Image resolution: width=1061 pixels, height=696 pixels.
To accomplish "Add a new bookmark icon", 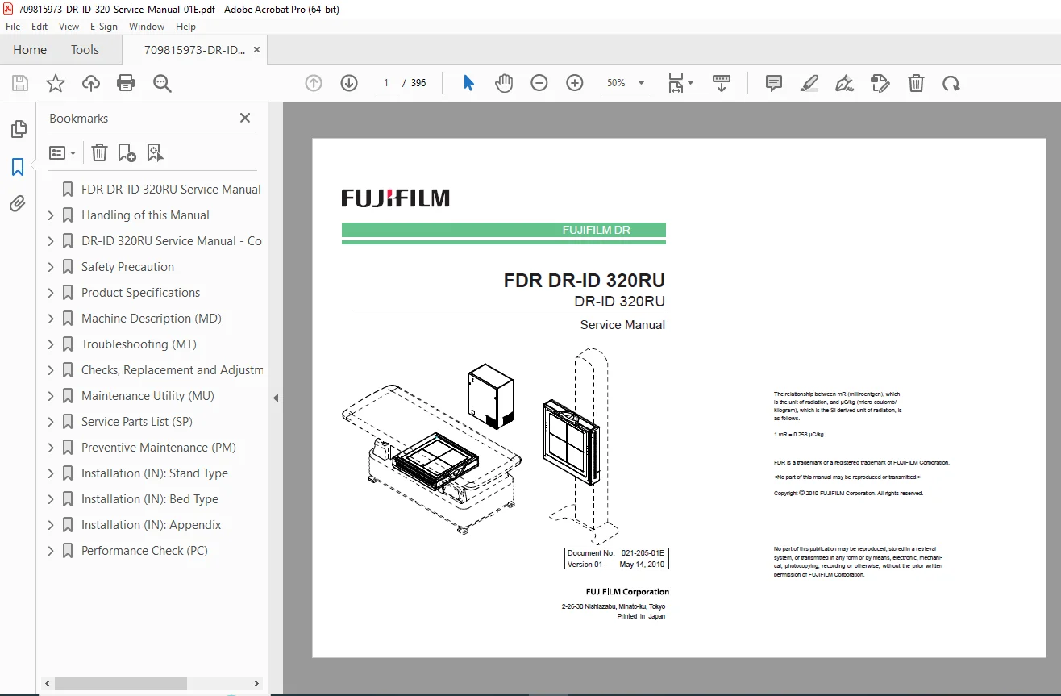I will (127, 152).
